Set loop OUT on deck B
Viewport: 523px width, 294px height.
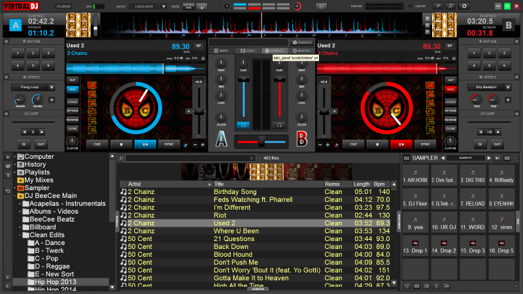click(x=498, y=144)
